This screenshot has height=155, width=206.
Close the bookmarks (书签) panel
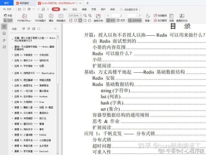[55, 29]
